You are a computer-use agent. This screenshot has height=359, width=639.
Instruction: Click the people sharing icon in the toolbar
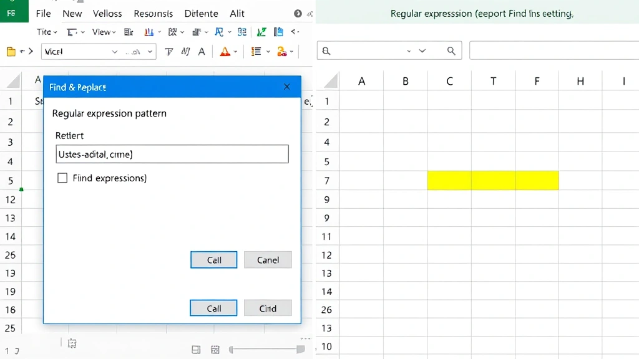click(x=281, y=50)
